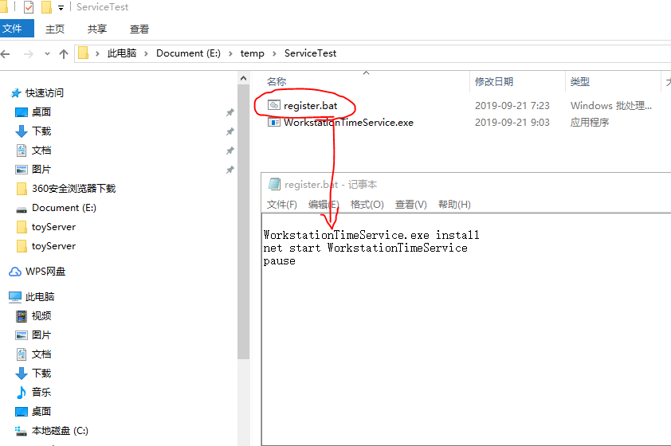Click temp in the address bar
This screenshot has width=671, height=446.
pyautogui.click(x=252, y=53)
